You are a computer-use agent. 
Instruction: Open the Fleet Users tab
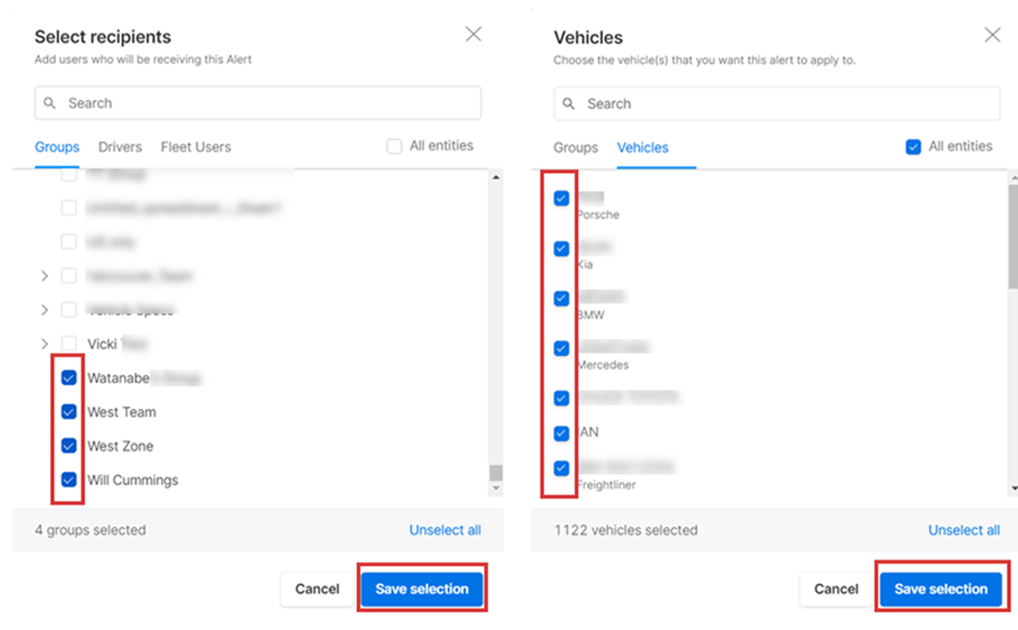(x=196, y=147)
